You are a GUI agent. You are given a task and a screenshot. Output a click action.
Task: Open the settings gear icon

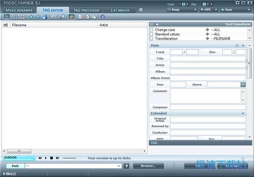(x=141, y=10)
